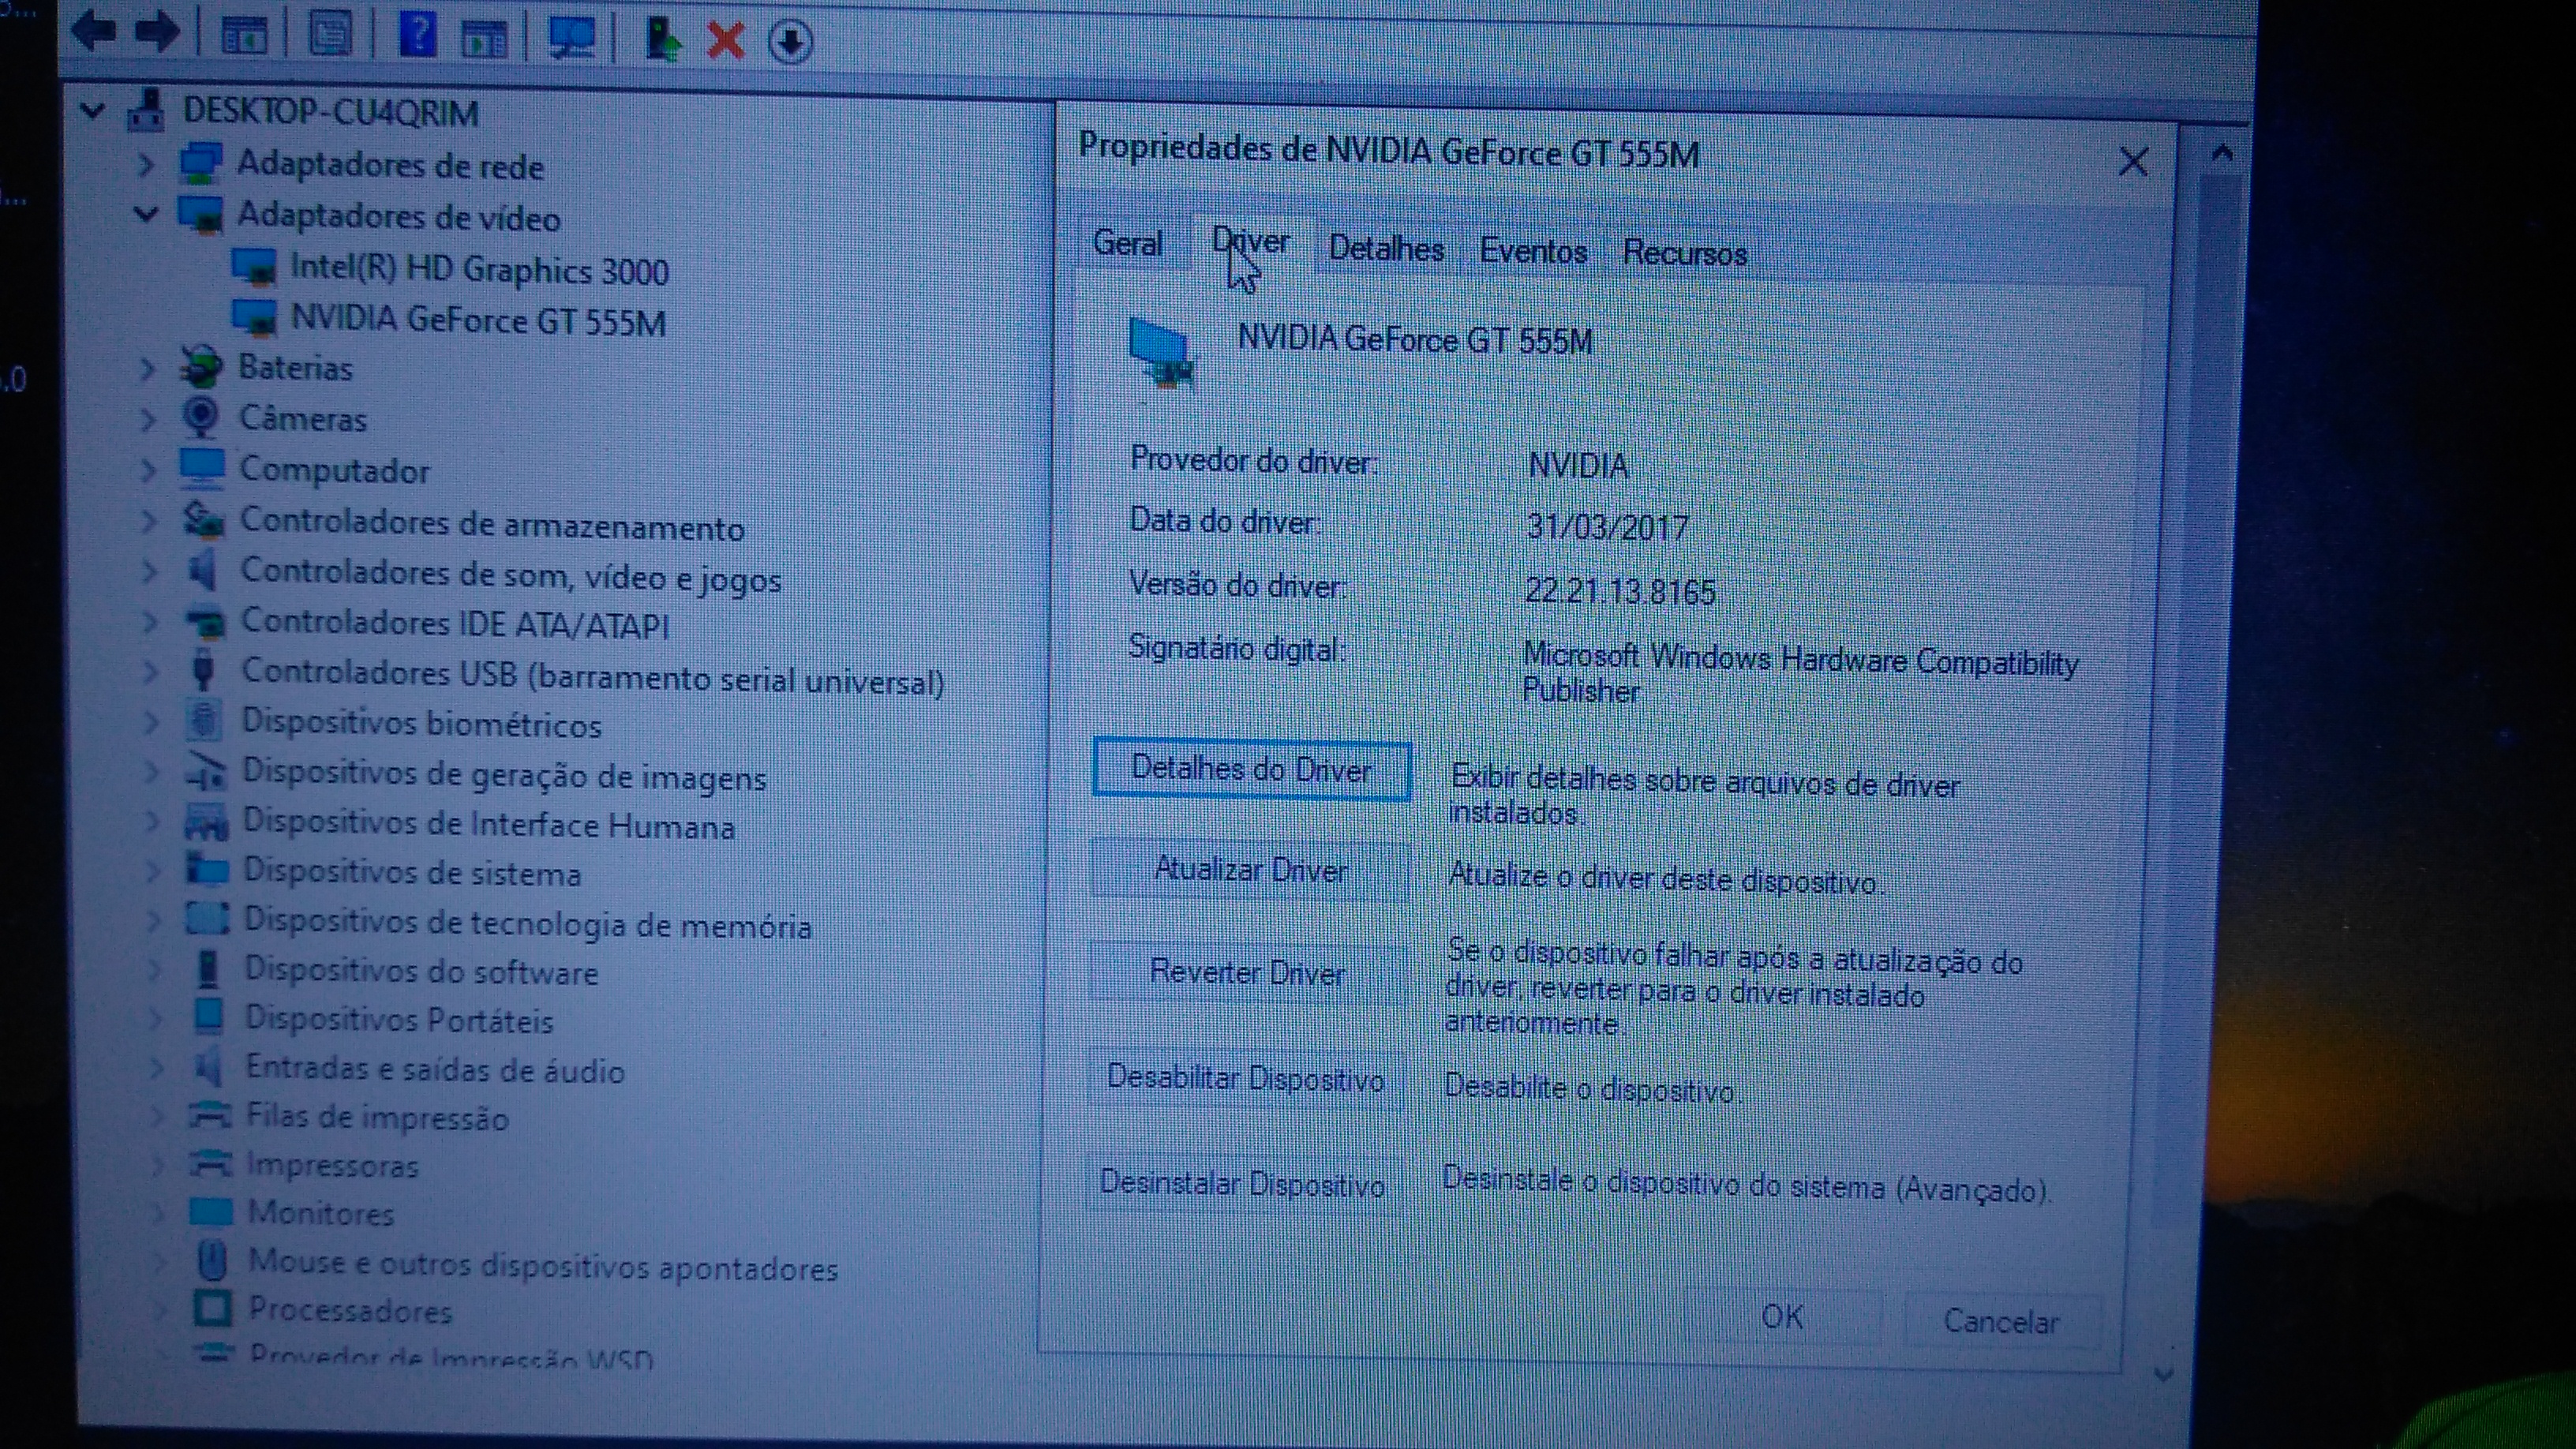Open the Recursos tab

1685,253
